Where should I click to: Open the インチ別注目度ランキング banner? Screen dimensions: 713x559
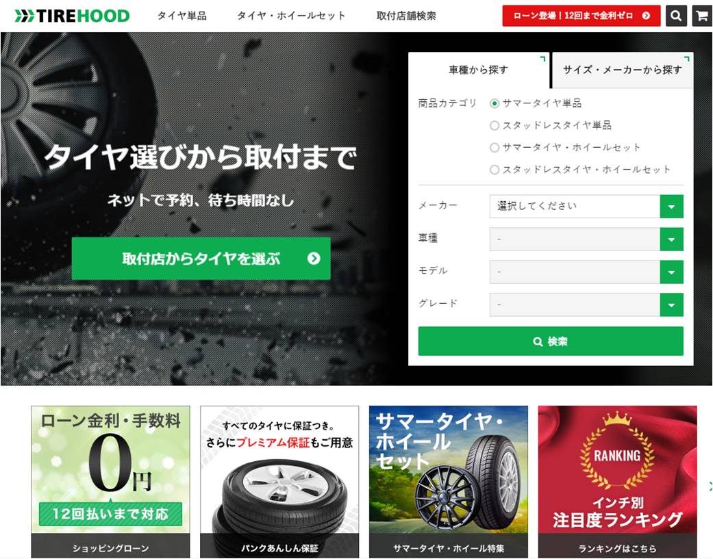click(x=618, y=482)
